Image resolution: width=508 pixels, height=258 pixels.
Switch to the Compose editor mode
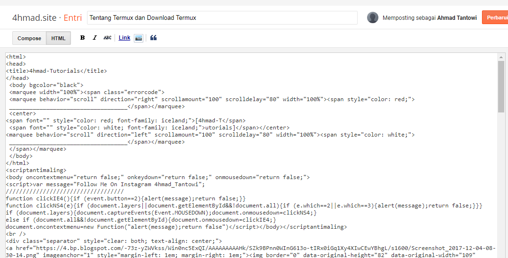tap(29, 38)
